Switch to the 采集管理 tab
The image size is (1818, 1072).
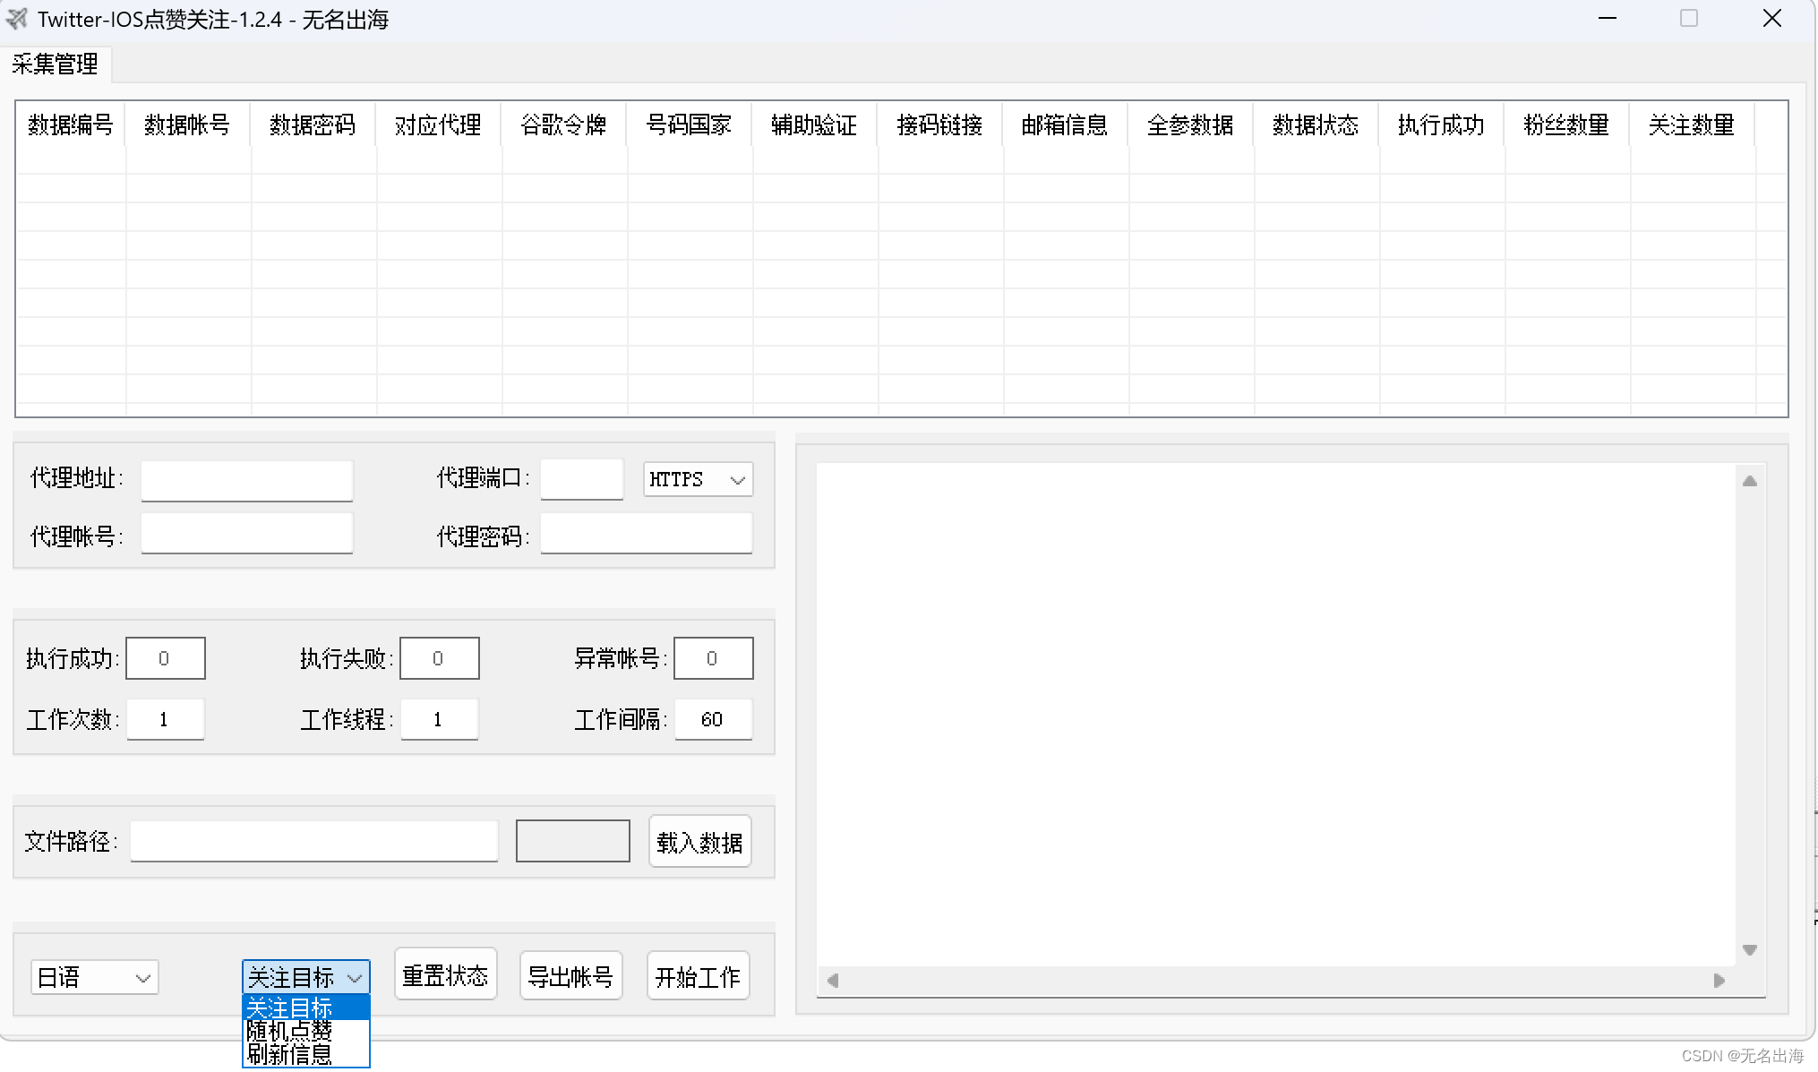(56, 64)
